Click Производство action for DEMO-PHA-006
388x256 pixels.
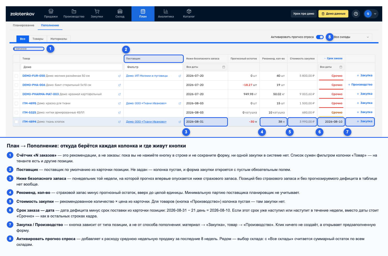pos(360,85)
